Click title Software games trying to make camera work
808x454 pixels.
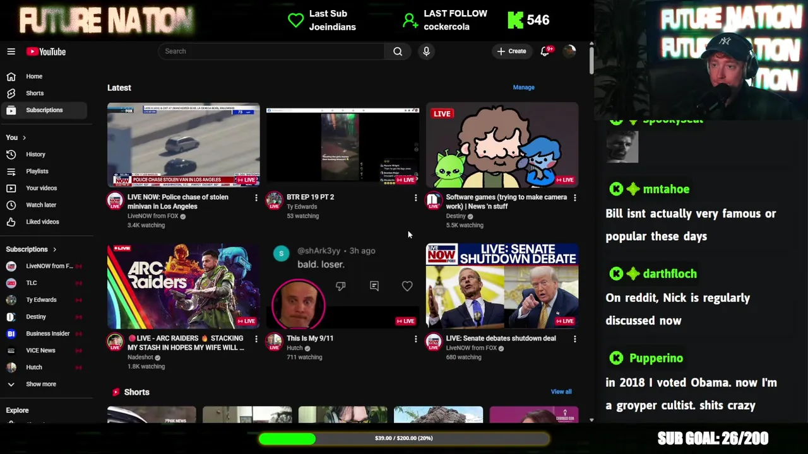click(x=506, y=202)
